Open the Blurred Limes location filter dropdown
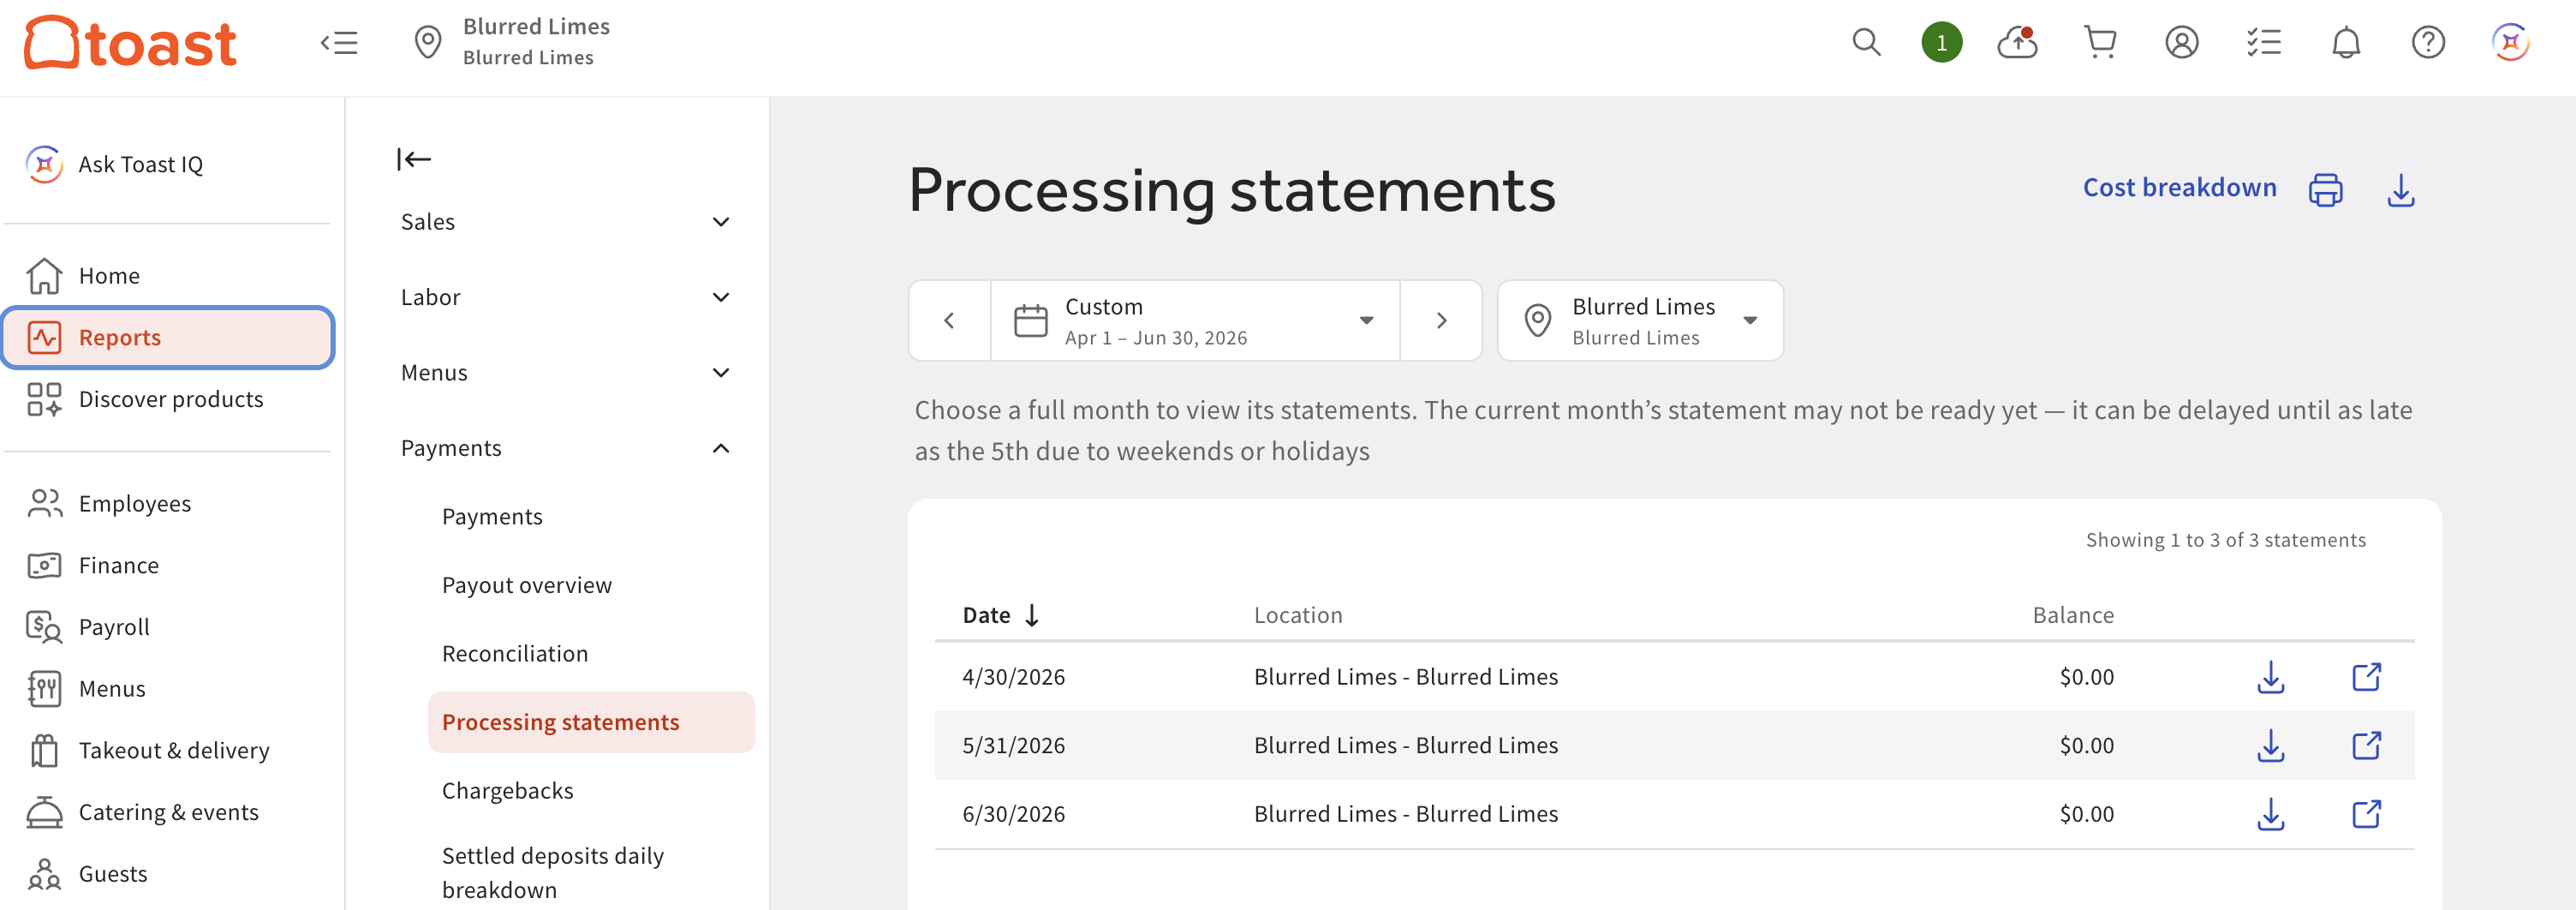The height and width of the screenshot is (910, 2576). coord(1639,320)
